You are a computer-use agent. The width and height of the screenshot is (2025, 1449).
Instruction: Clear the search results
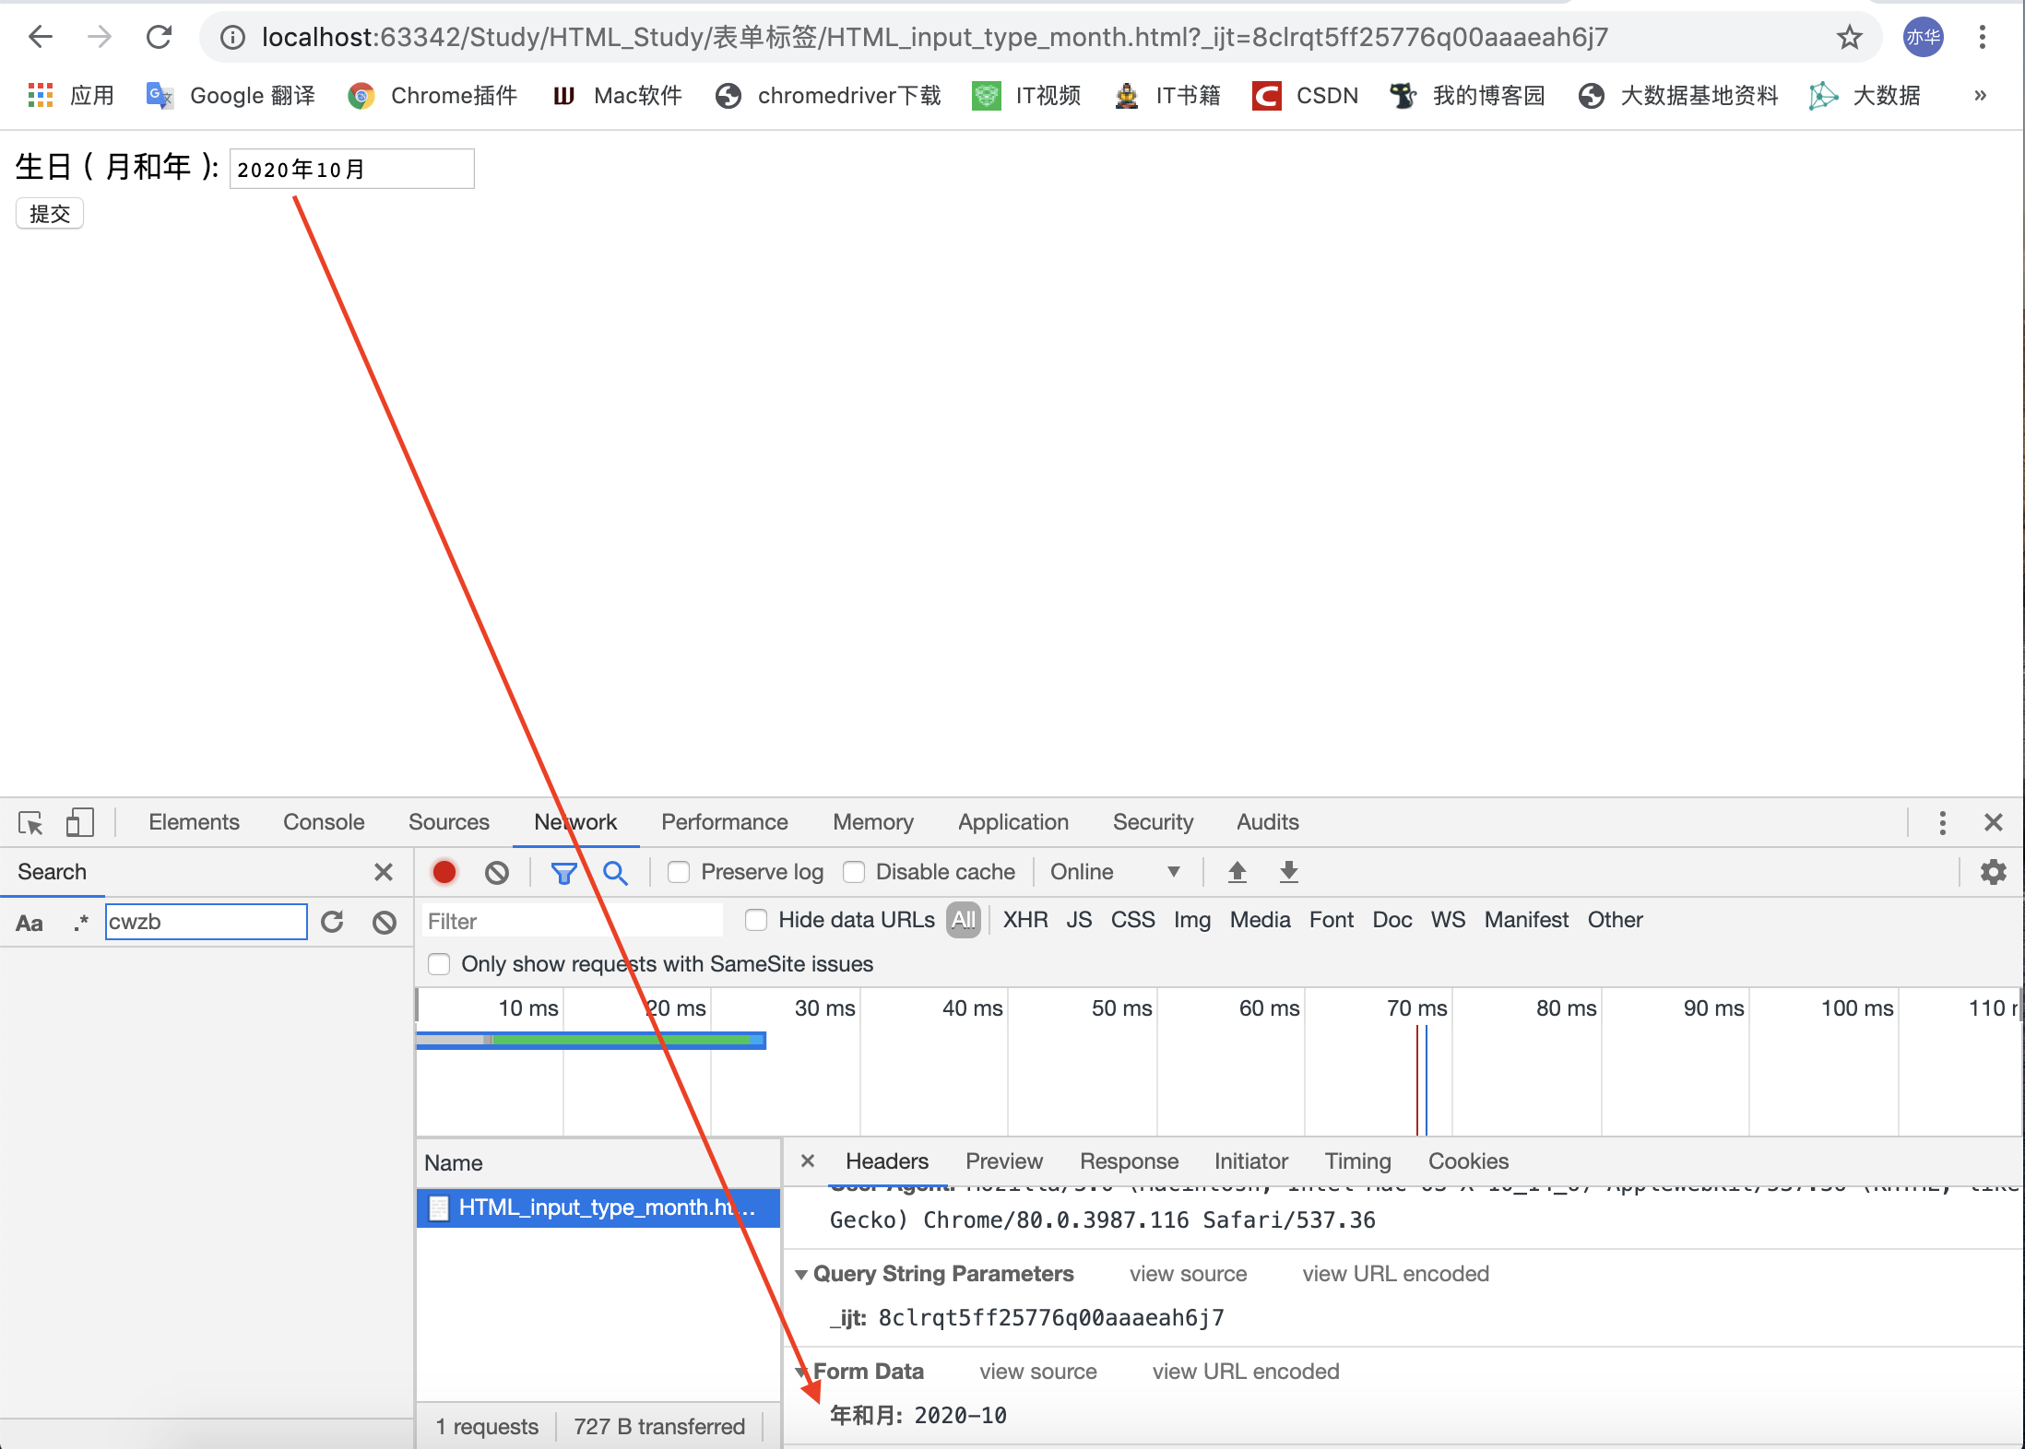point(384,922)
